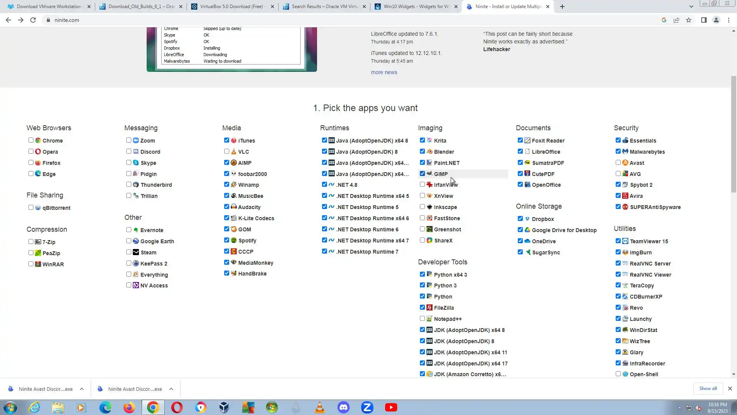Open the Chrome profile avatar icon
Image resolution: width=737 pixels, height=415 pixels.
click(716, 20)
